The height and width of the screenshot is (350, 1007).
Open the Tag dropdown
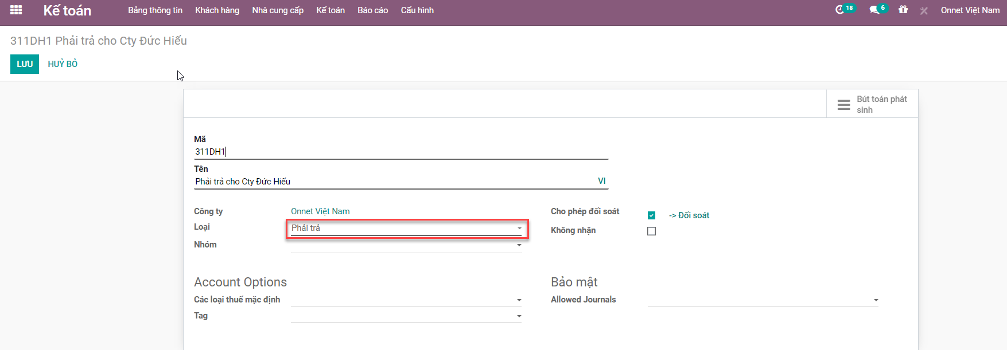406,316
